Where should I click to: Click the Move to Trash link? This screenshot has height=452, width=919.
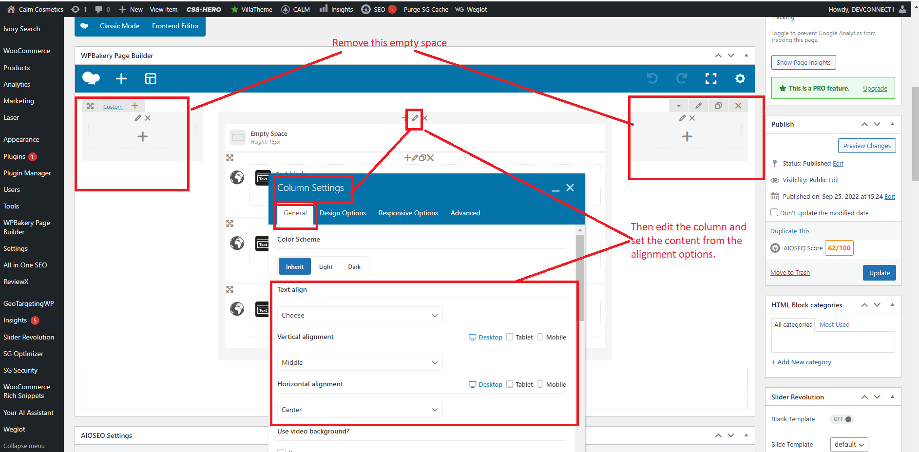click(x=790, y=272)
